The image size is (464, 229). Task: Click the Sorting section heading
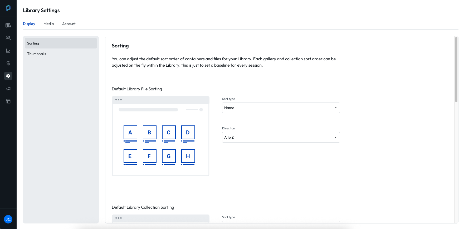click(120, 46)
